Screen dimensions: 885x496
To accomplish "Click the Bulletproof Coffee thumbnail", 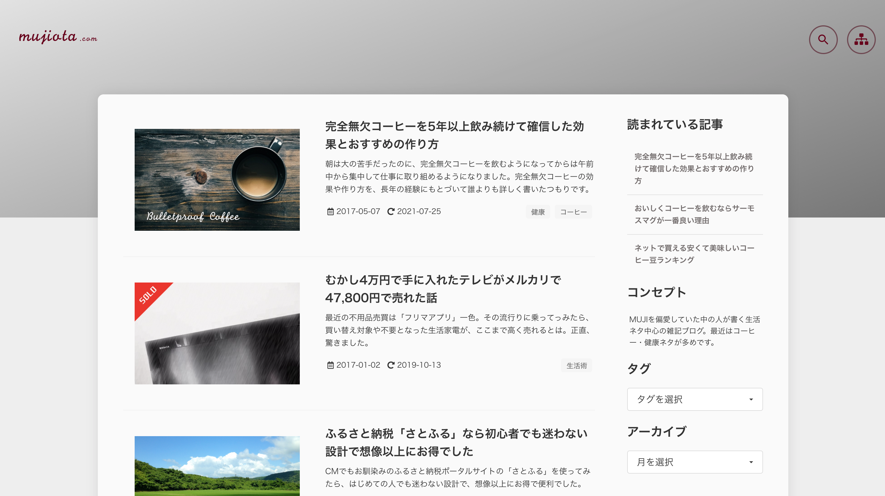I will (x=217, y=180).
